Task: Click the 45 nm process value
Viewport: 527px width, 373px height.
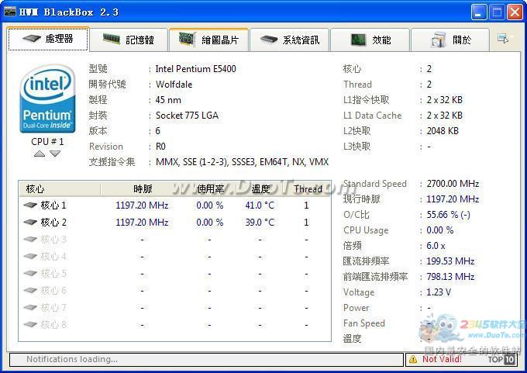Action: pyautogui.click(x=168, y=100)
